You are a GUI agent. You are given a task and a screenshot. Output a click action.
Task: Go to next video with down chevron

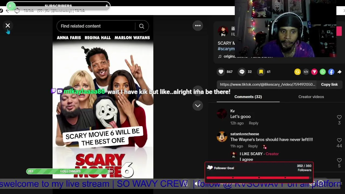pos(198,106)
